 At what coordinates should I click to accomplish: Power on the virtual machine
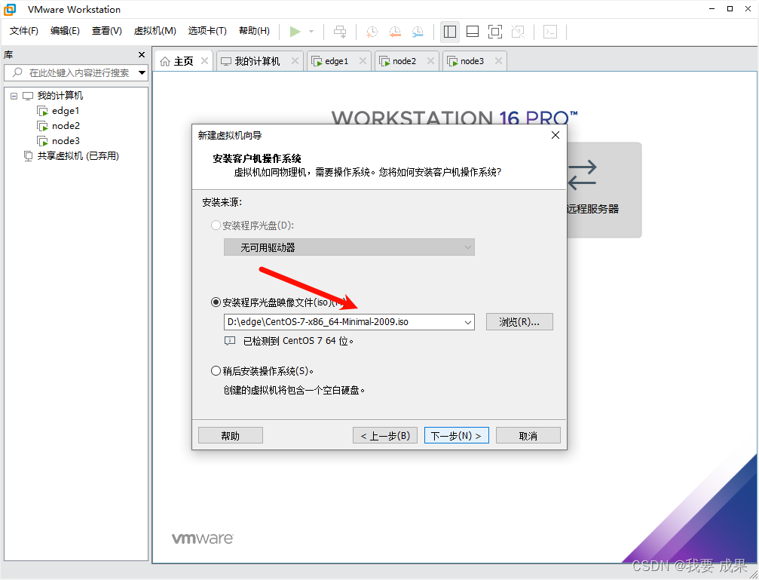click(x=296, y=32)
